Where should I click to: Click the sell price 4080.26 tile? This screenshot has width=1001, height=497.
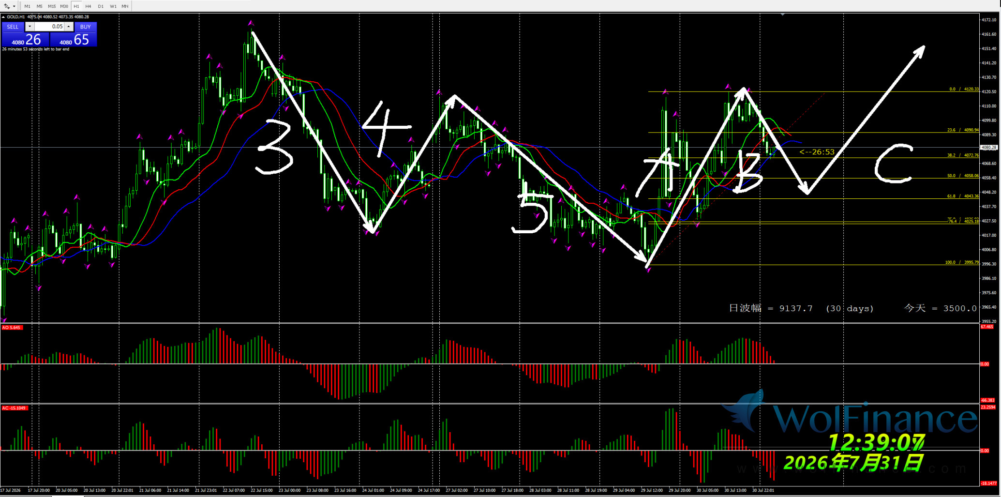[25, 40]
